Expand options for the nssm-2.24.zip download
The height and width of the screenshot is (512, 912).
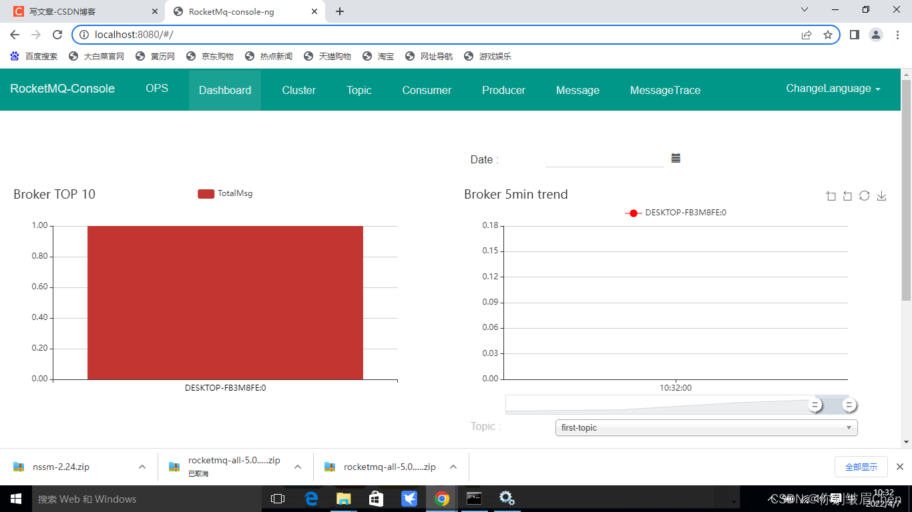tap(142, 467)
